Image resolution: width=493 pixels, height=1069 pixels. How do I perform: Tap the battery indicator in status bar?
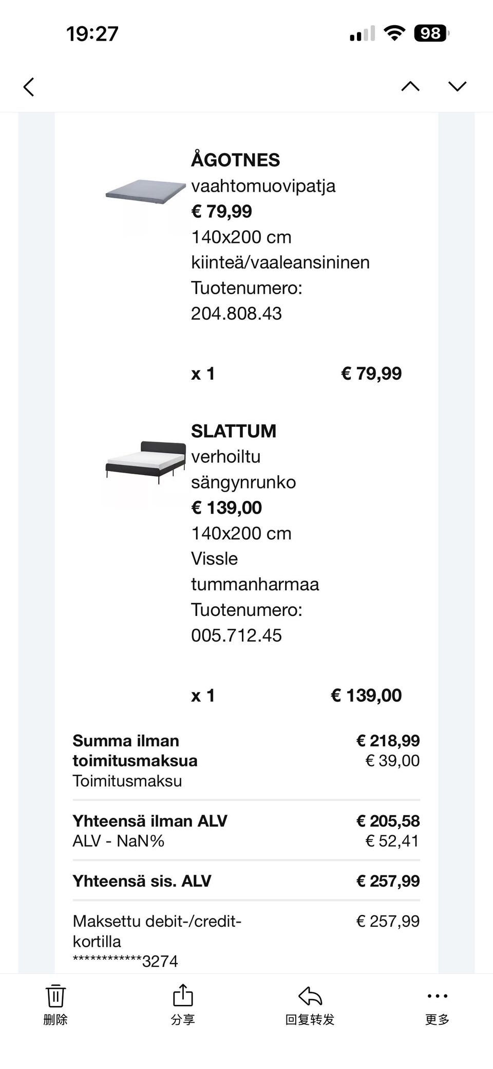[431, 33]
